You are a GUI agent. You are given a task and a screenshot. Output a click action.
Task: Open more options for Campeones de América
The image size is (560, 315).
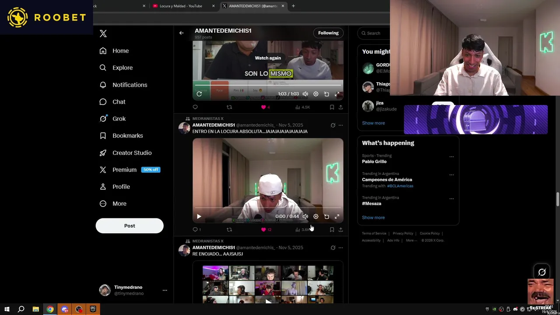coord(451,175)
